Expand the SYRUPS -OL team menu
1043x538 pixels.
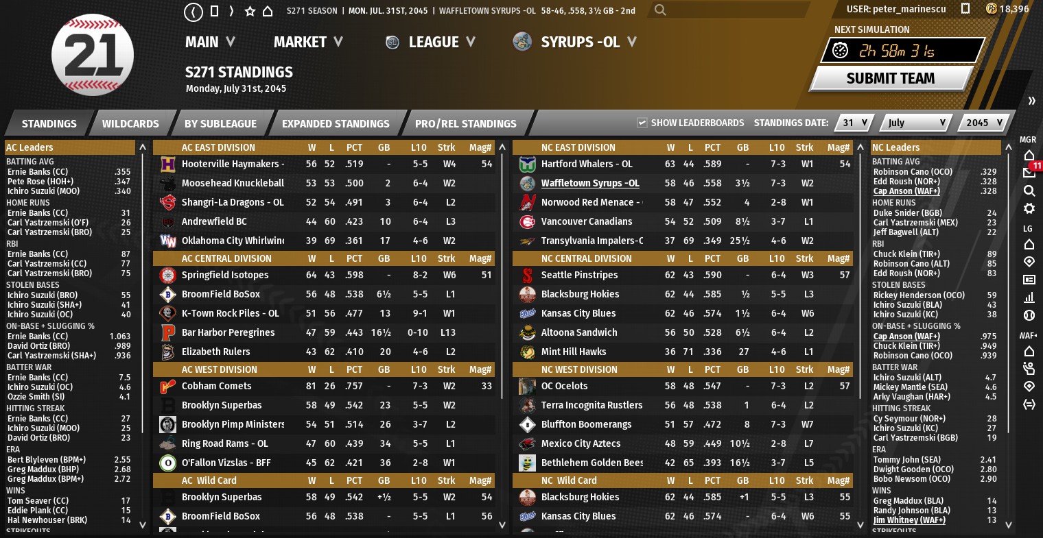575,42
